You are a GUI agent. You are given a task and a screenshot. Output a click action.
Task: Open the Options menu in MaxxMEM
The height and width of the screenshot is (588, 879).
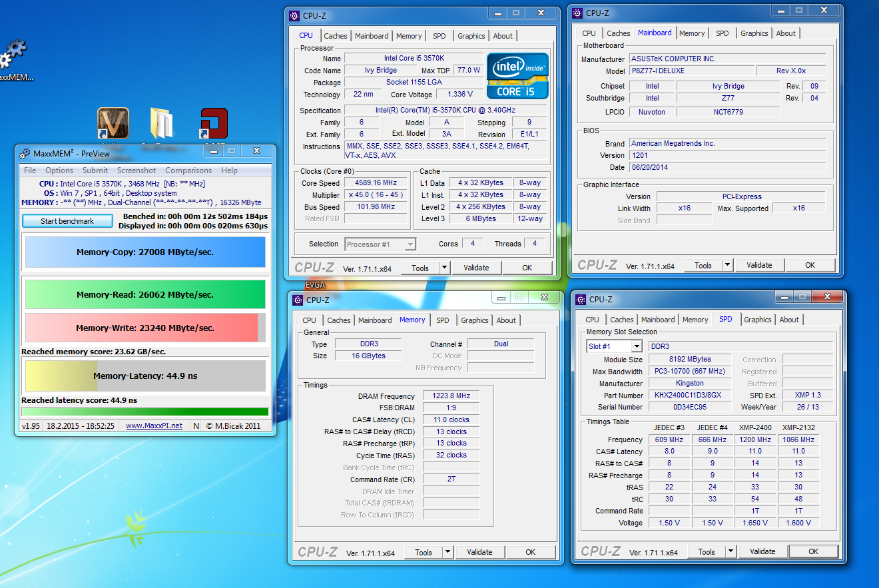(x=59, y=170)
